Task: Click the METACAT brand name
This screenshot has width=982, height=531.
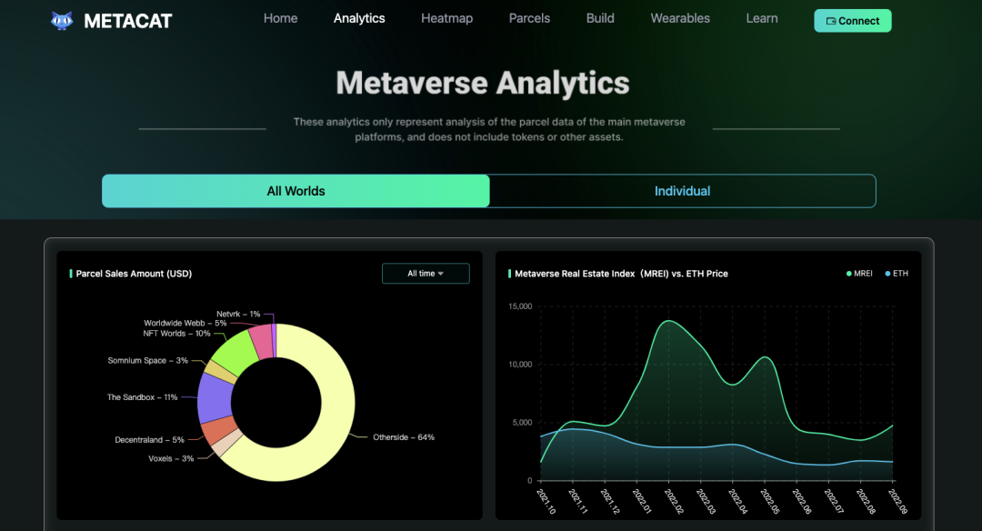Action: [x=128, y=21]
